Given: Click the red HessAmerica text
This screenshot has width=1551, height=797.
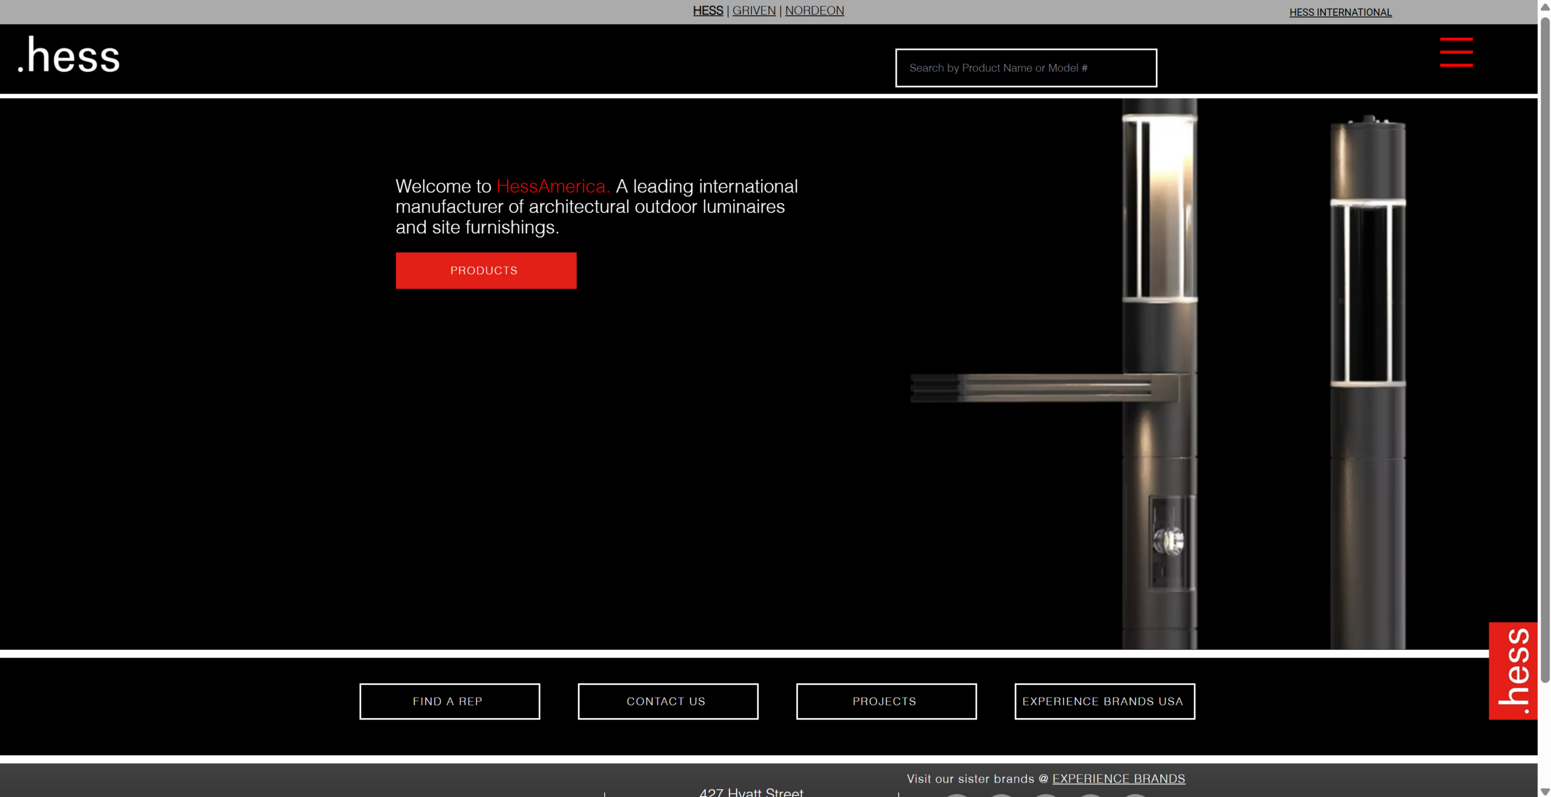Looking at the screenshot, I should pos(553,186).
